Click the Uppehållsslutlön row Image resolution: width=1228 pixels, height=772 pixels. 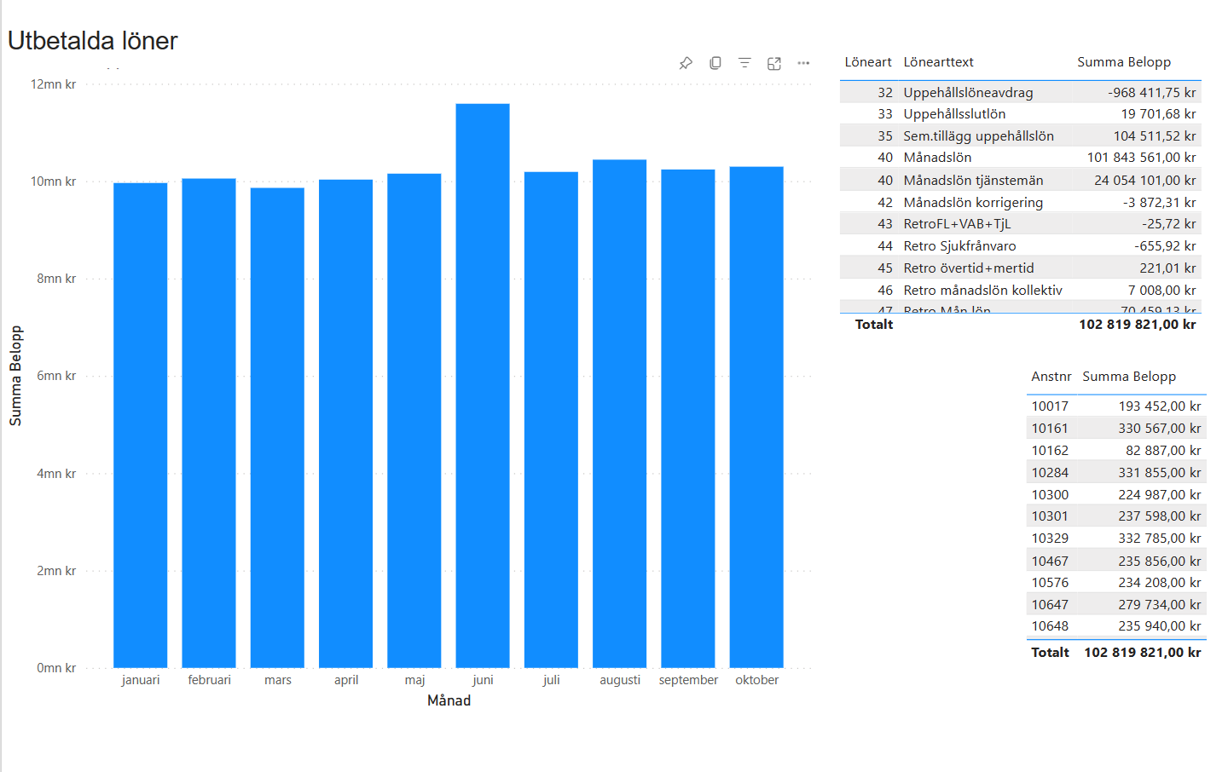coord(1021,114)
